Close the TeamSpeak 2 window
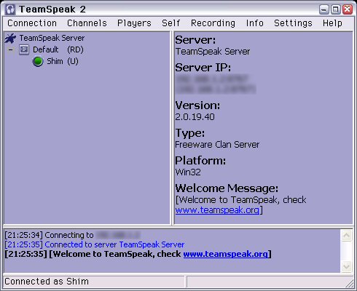This screenshot has width=357, height=291. [348, 9]
